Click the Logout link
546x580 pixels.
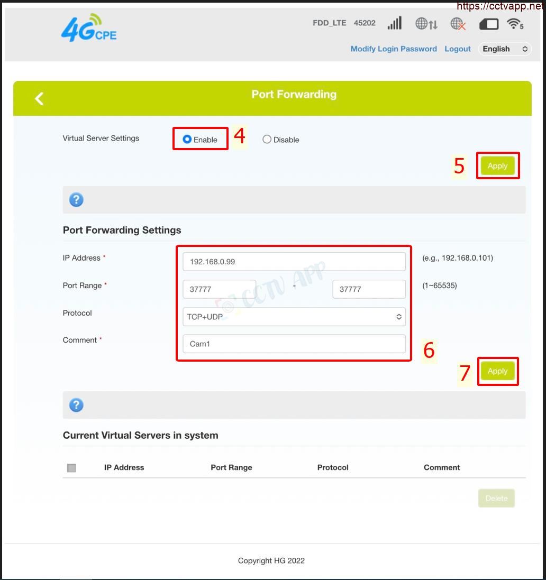[458, 49]
